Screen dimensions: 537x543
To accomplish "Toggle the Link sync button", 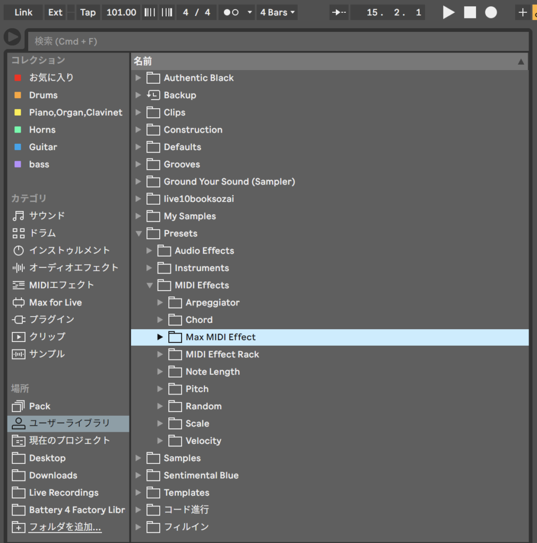I will point(23,12).
